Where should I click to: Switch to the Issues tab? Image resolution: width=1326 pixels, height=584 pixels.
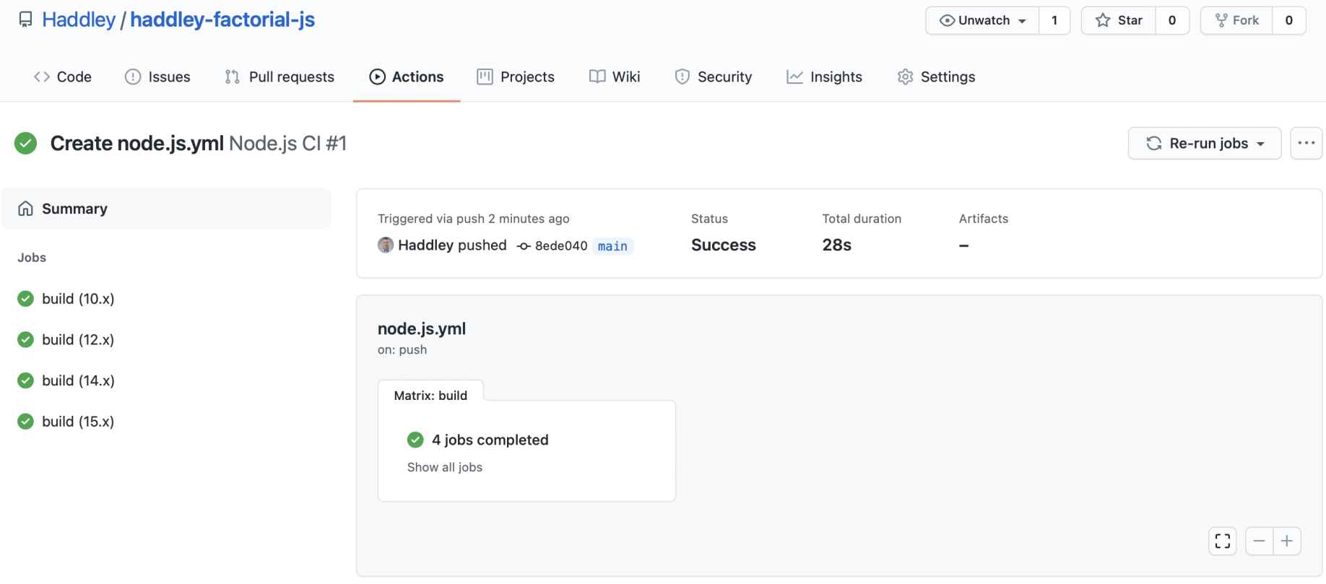157,77
